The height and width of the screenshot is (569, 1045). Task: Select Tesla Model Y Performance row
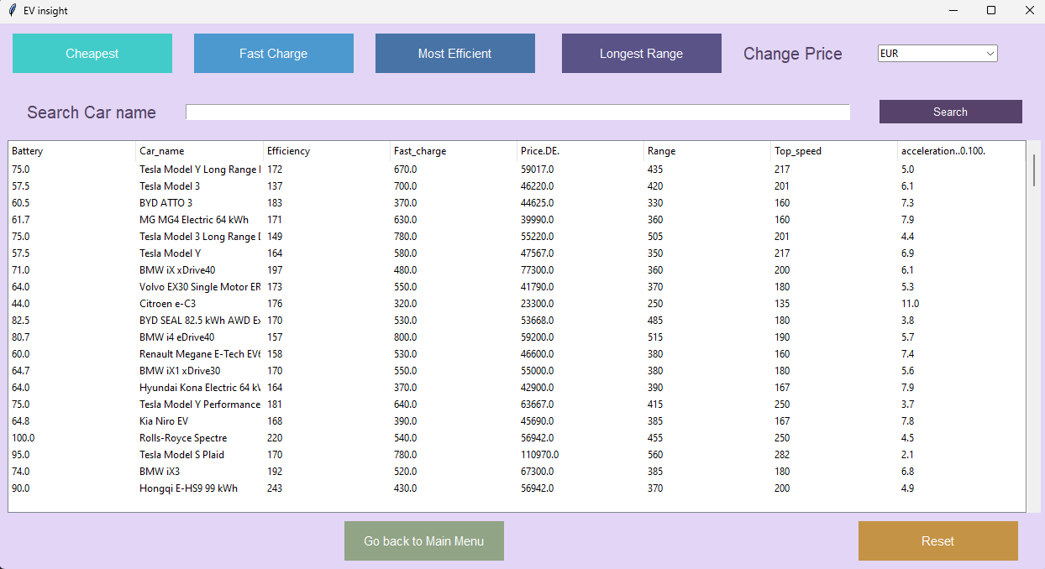(x=517, y=405)
